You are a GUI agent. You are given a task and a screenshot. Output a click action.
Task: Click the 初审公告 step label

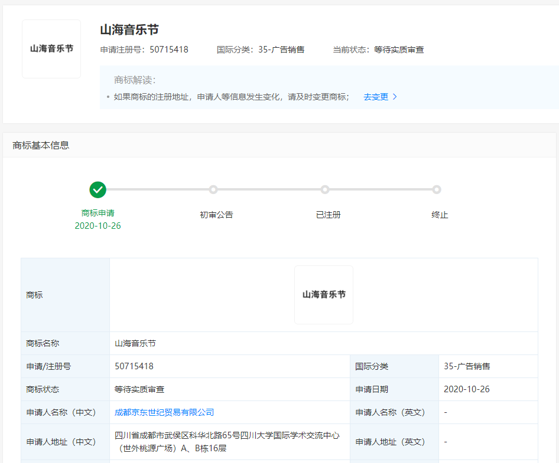tap(216, 215)
